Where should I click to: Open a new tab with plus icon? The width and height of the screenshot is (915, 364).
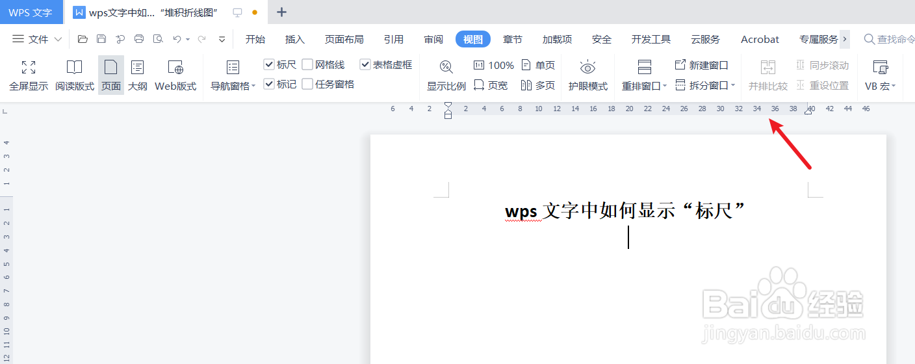coord(281,12)
